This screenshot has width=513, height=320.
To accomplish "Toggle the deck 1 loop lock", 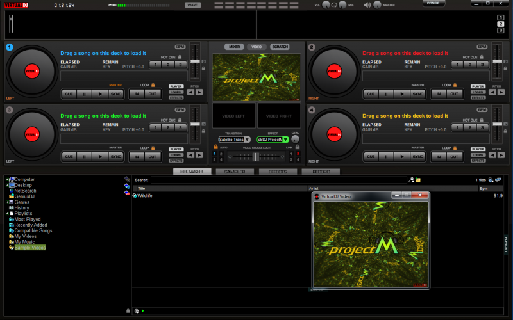I will [x=153, y=85].
